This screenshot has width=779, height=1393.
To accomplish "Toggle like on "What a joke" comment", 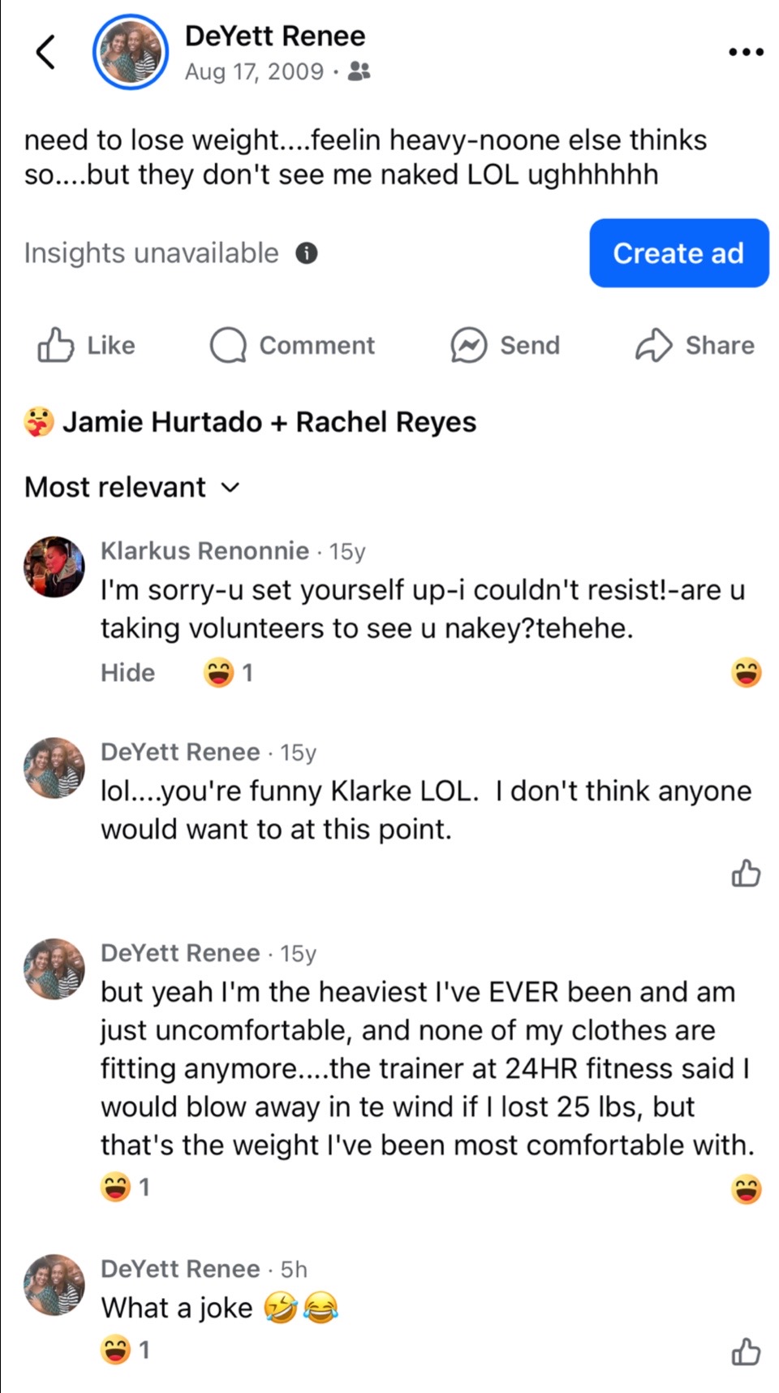I will pyautogui.click(x=746, y=1351).
